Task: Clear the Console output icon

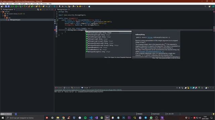Action: (x=186, y=88)
